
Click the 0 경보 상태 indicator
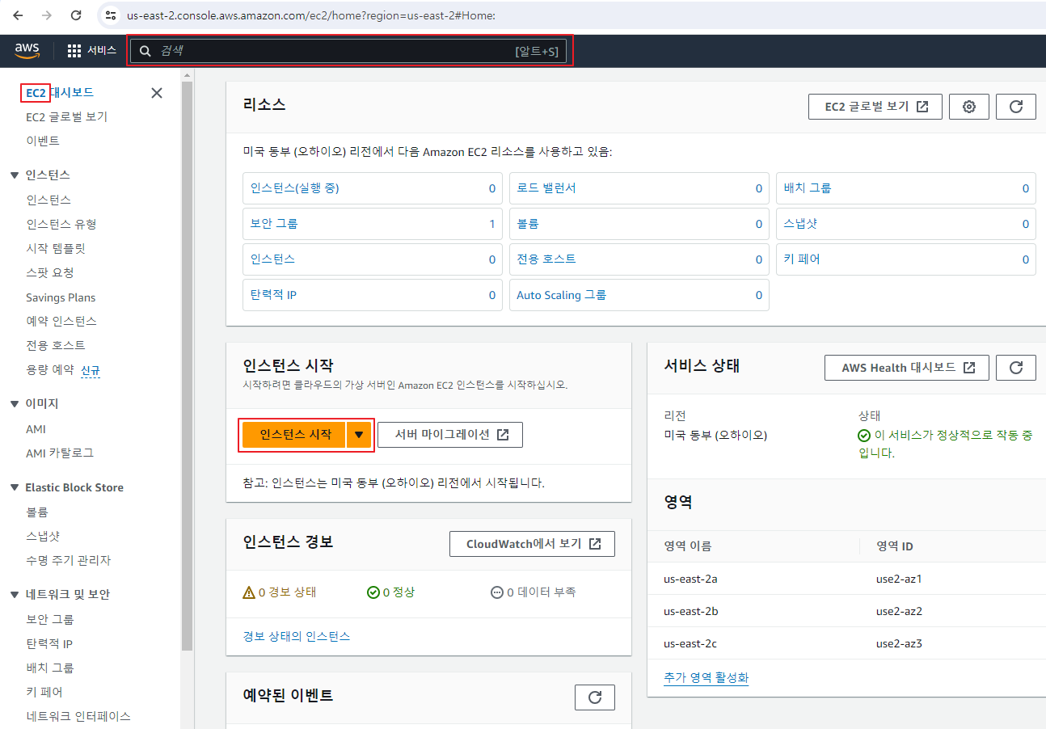tap(280, 592)
